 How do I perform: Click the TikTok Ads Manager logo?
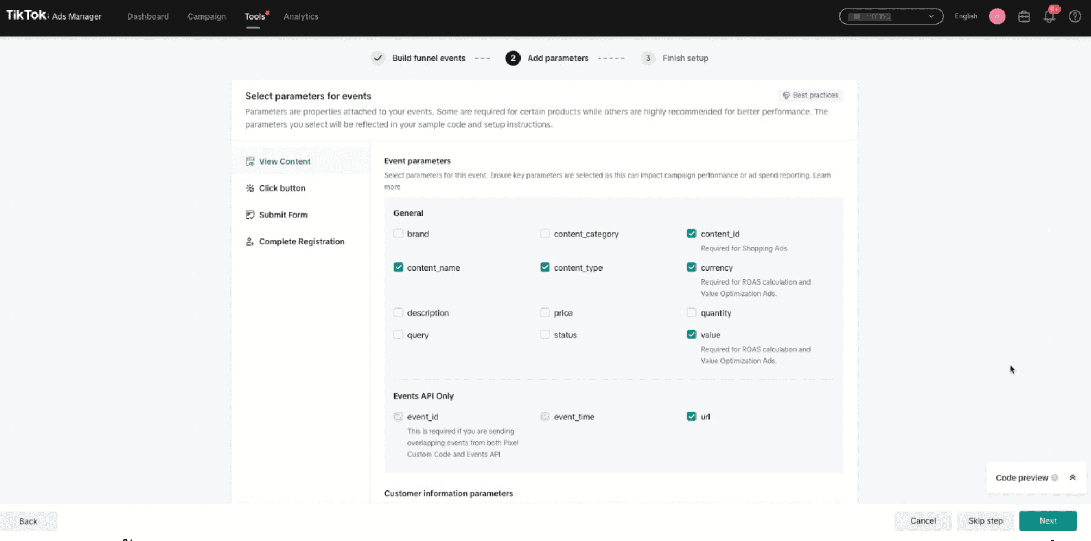click(x=53, y=16)
